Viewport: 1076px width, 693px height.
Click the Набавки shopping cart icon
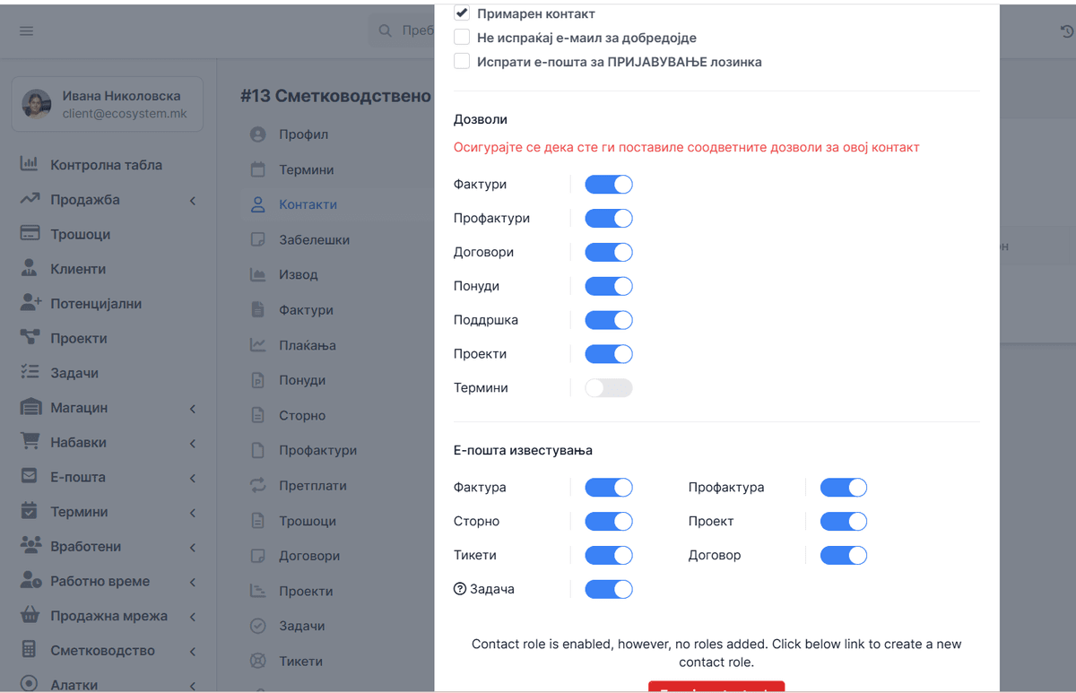(30, 441)
